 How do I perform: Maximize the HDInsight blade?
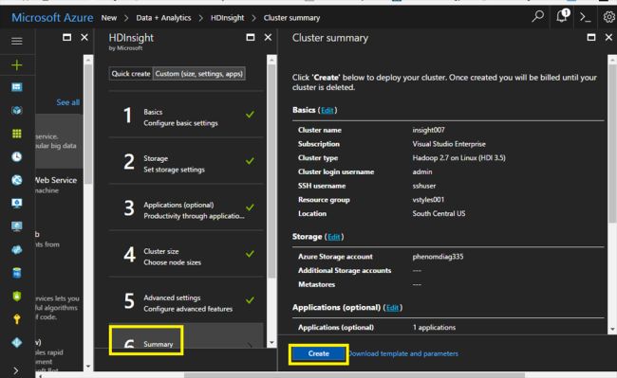click(x=250, y=37)
